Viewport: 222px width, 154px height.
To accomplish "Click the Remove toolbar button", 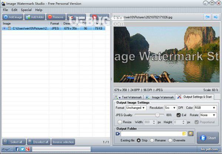I will coord(56,17).
